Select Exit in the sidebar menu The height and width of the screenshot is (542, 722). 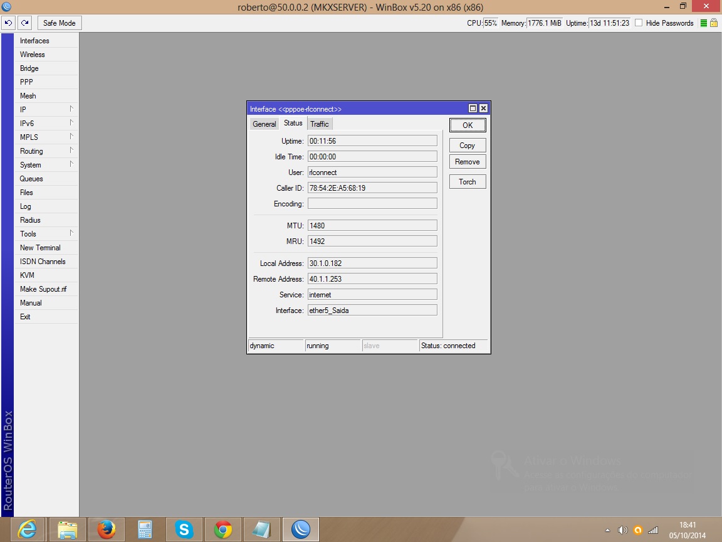46,317
